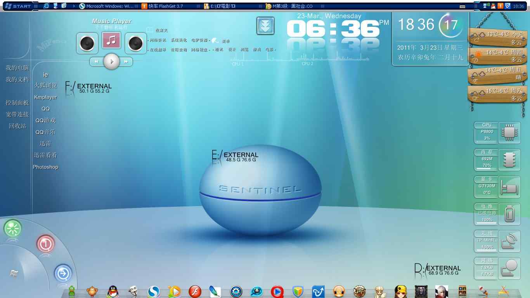Image resolution: width=530 pixels, height=298 pixels.
Task: Open 控制面板 shortcut
Action: [x=17, y=103]
